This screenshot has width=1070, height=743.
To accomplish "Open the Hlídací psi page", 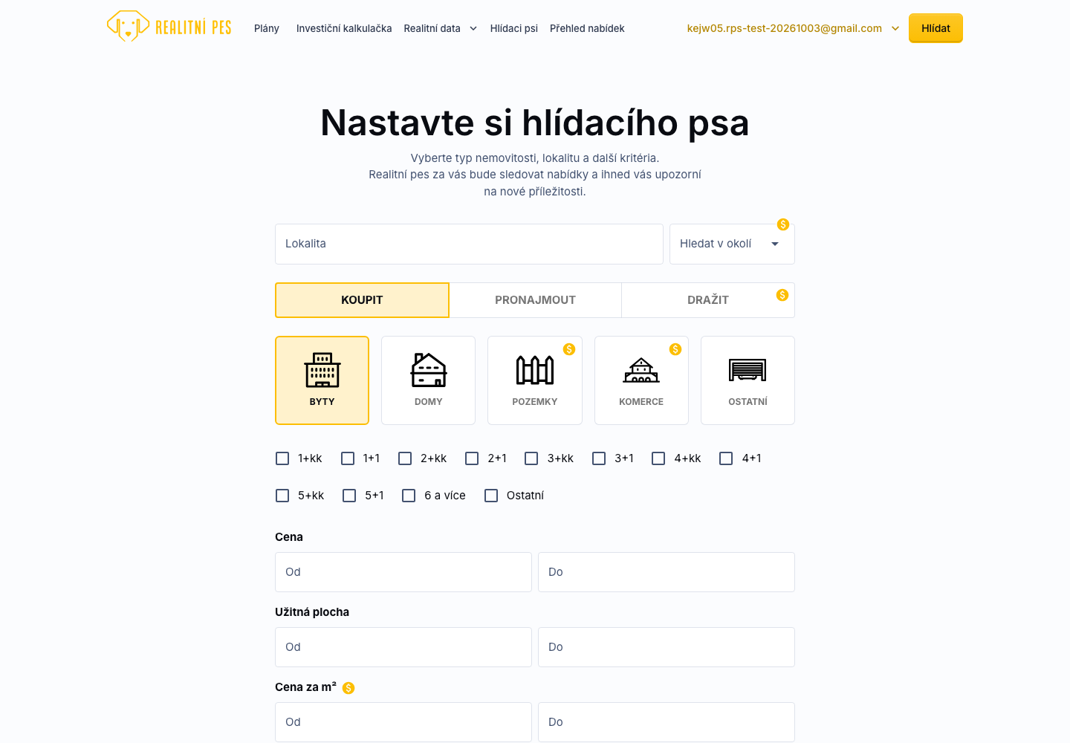I will (514, 28).
